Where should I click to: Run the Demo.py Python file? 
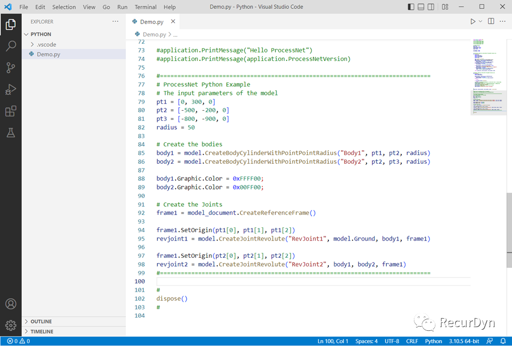tap(472, 21)
